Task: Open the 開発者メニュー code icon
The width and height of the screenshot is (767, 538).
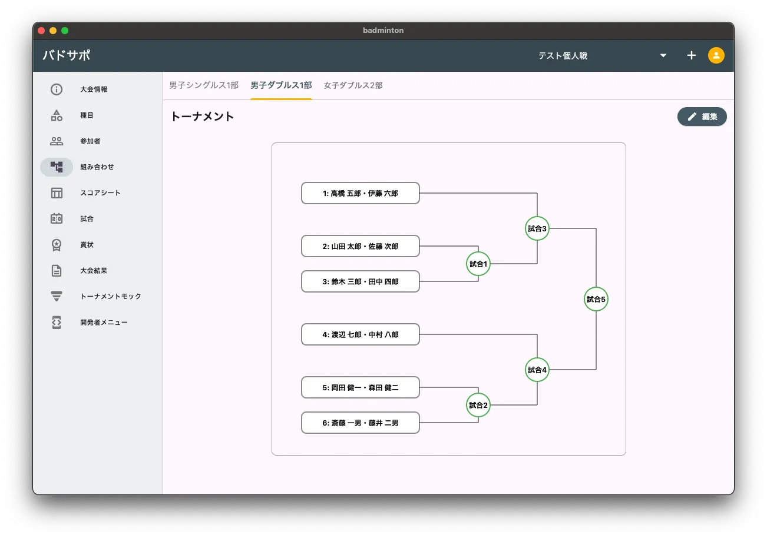Action: pos(57,323)
